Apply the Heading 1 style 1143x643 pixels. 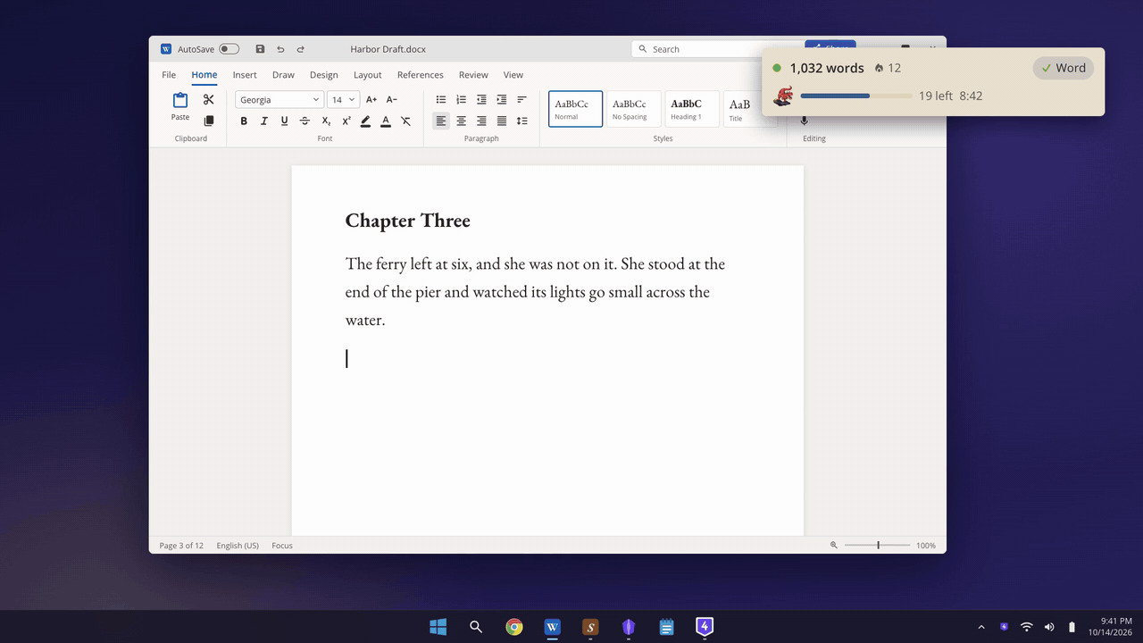point(692,109)
